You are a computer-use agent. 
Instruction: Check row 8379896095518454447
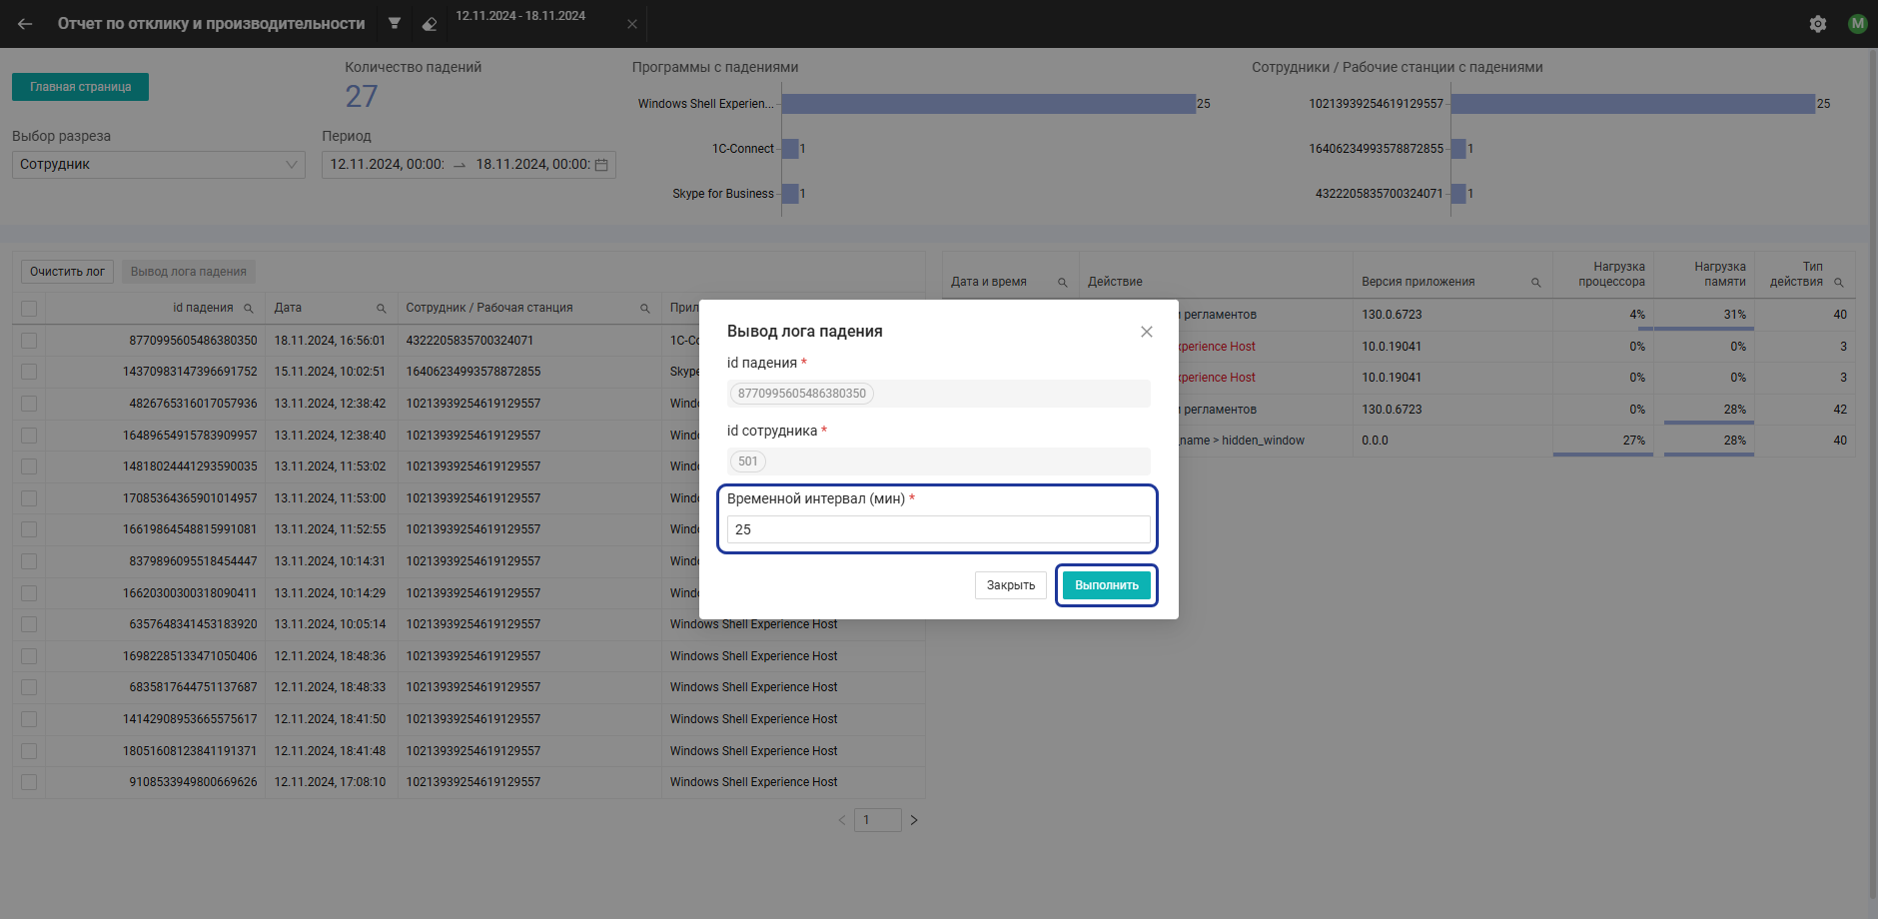pyautogui.click(x=29, y=561)
